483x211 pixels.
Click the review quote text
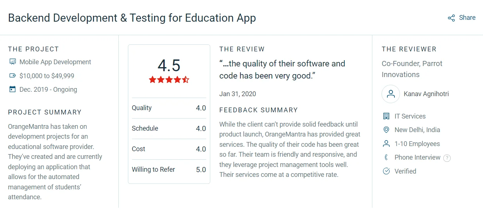282,69
